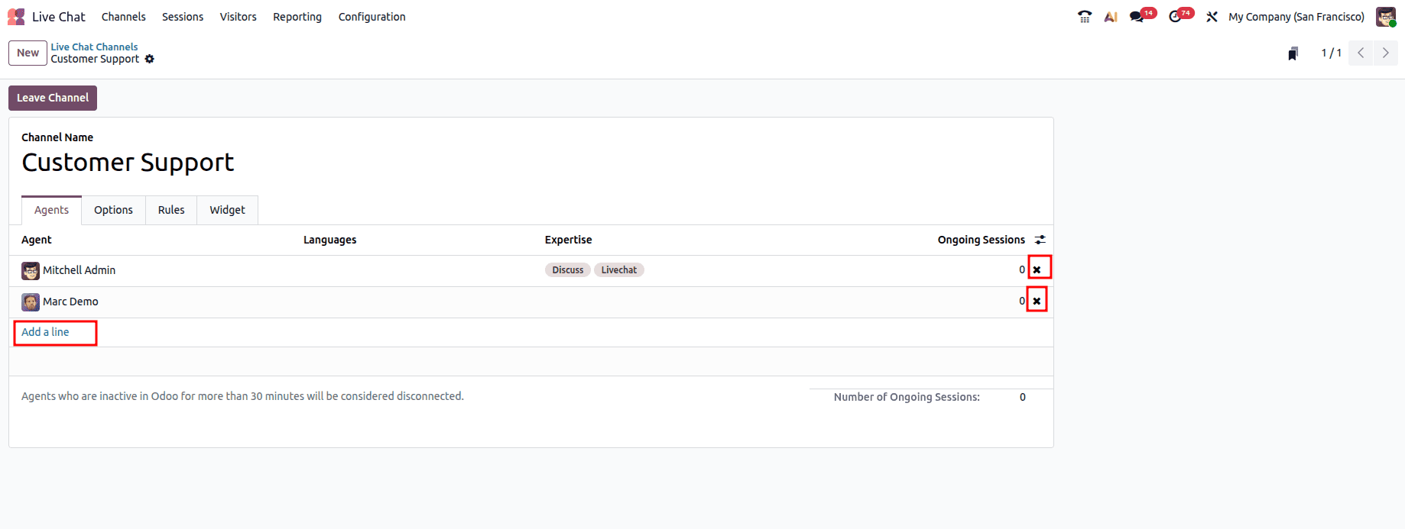The width and height of the screenshot is (1405, 529).
Task: Select the Marc Demo agent name
Action: (x=70, y=302)
